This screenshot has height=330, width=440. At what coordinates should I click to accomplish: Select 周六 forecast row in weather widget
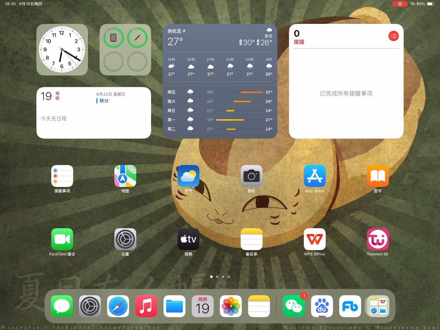pos(220,101)
